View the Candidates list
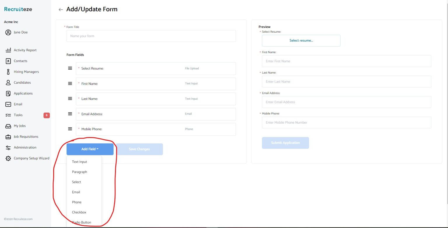This screenshot has height=228, width=448. [22, 83]
